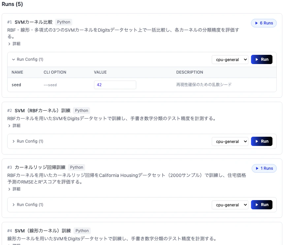The height and width of the screenshot is (245, 284).
Task: Expand 詳細 under SVMカーネル比較
Action: click(14, 44)
